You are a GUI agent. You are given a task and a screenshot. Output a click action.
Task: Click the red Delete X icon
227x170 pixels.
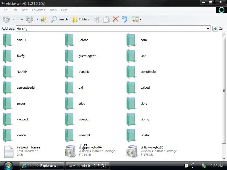pos(115,19)
